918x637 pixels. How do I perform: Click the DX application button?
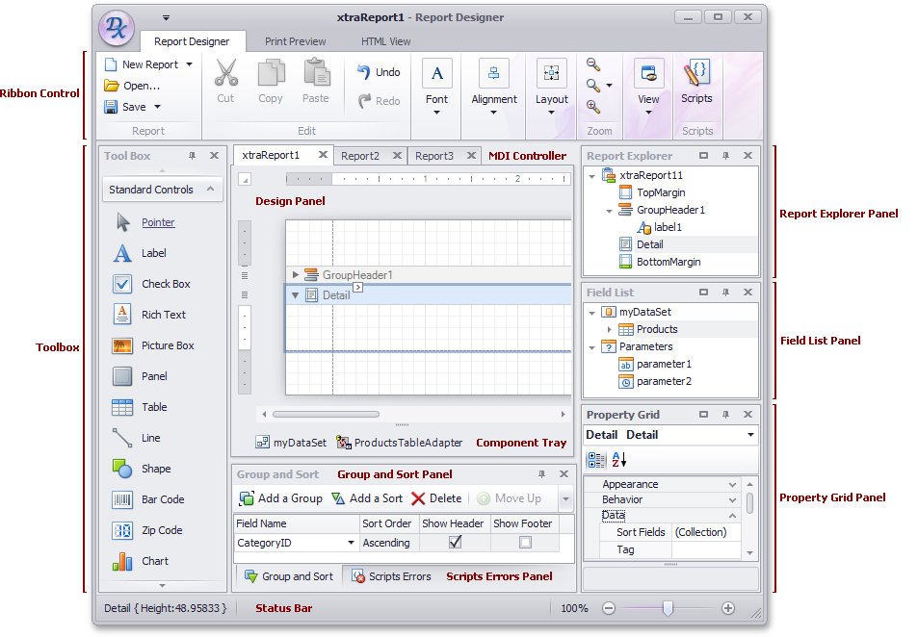click(117, 27)
